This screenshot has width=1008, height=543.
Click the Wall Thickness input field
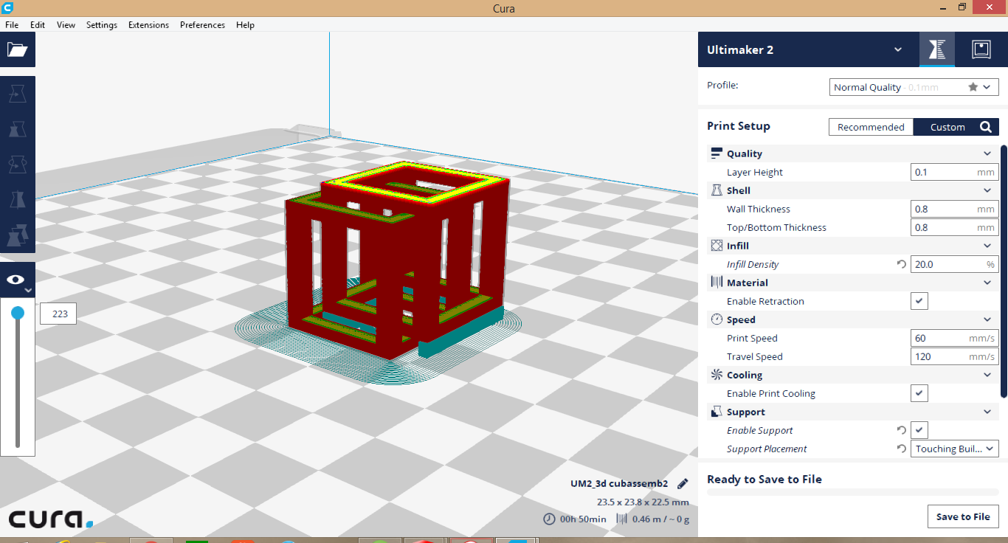point(955,209)
